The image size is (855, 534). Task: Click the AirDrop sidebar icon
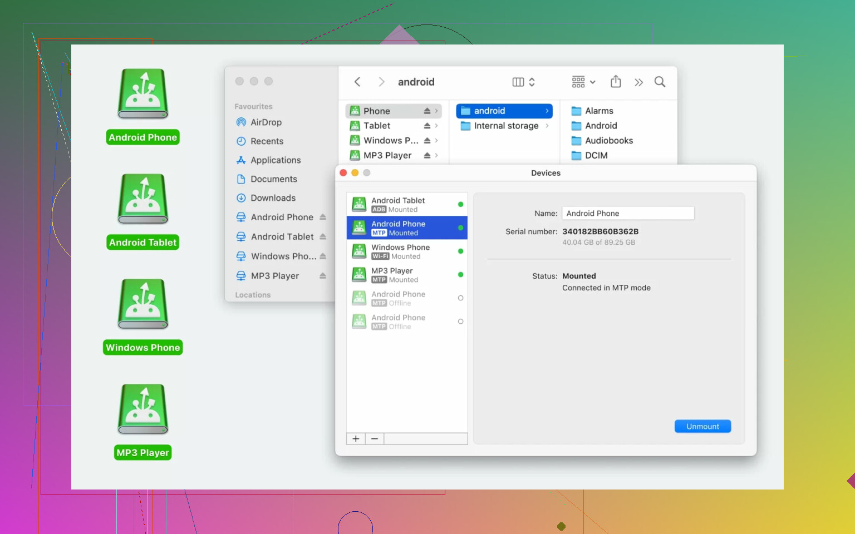[241, 122]
